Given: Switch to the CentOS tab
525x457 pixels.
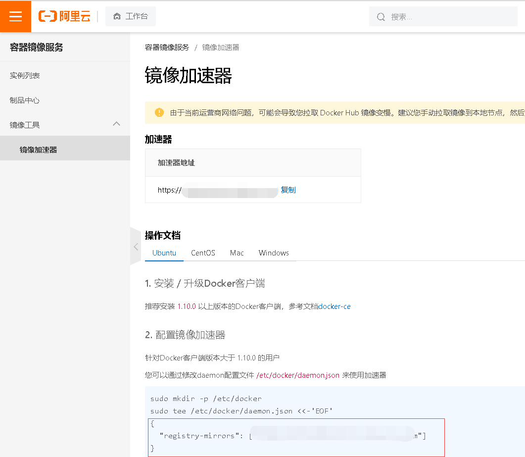Looking at the screenshot, I should (203, 253).
